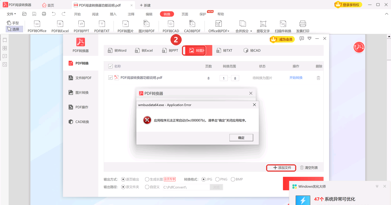Image resolution: width=391 pixels, height=205 pixels.
Task: Collapse the ribbon with the chevron
Action: pyautogui.click(x=386, y=14)
